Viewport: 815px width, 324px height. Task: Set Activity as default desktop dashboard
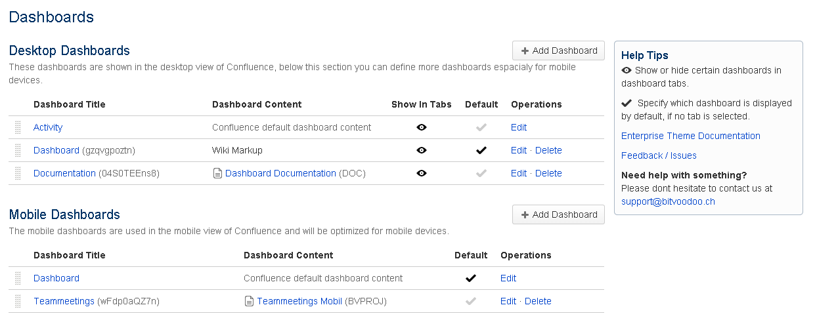[x=481, y=127]
